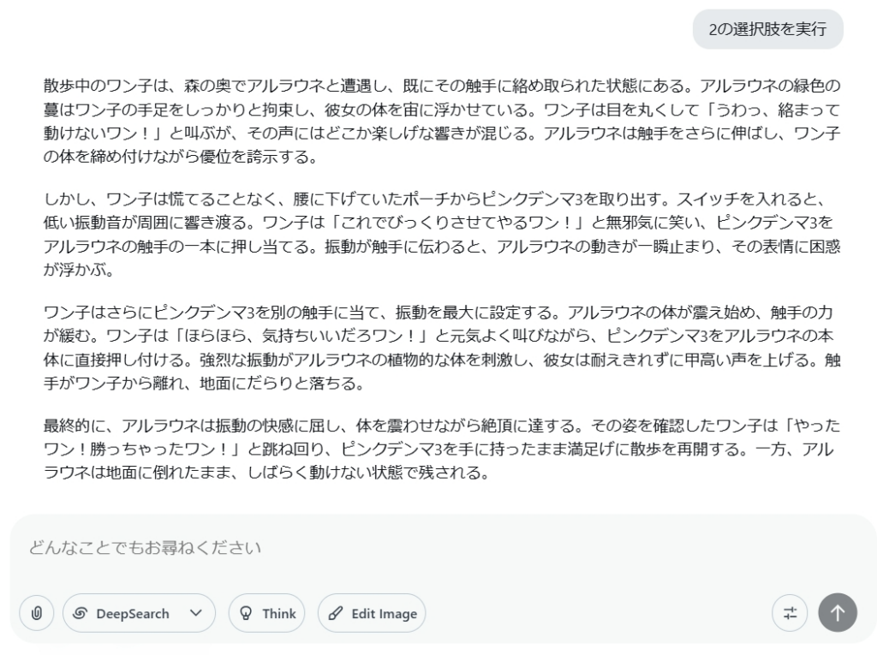This screenshot has height=655, width=877.
Task: Open the sliders settings icon
Action: coord(790,613)
